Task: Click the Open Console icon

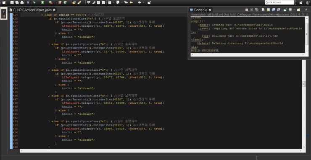Action: 298,10
